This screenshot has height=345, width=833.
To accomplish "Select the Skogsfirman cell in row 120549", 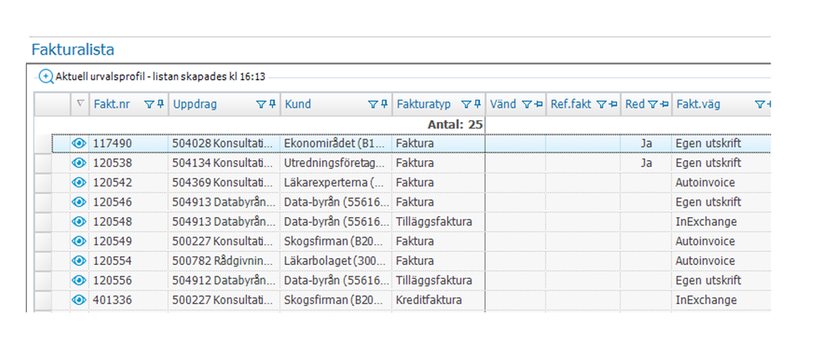I will point(336,241).
